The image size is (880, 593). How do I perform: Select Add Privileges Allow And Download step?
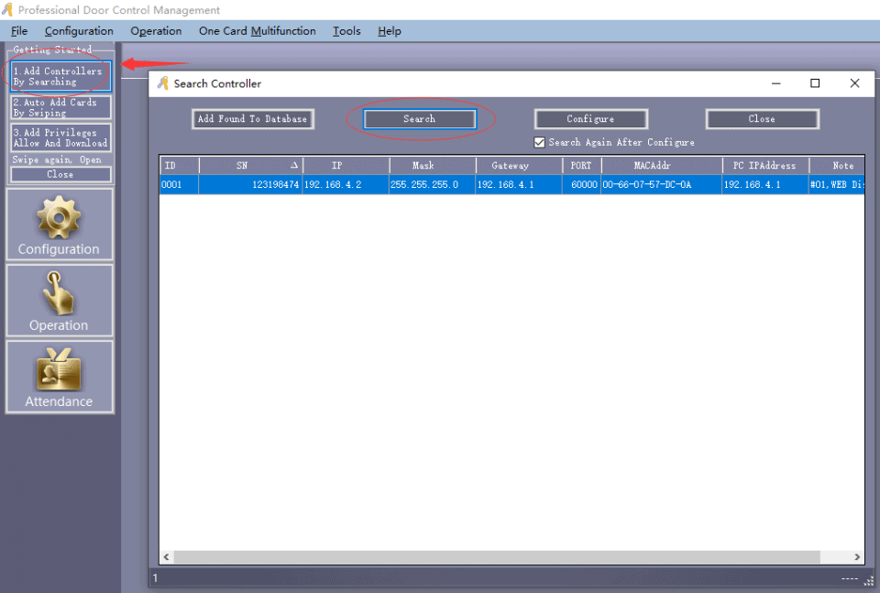pos(60,138)
